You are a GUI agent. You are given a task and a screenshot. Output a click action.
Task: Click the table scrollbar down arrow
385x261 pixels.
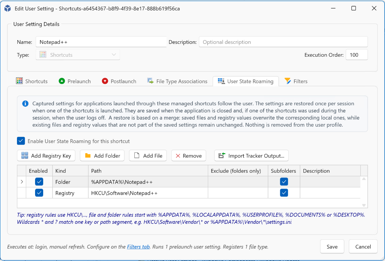click(364, 205)
